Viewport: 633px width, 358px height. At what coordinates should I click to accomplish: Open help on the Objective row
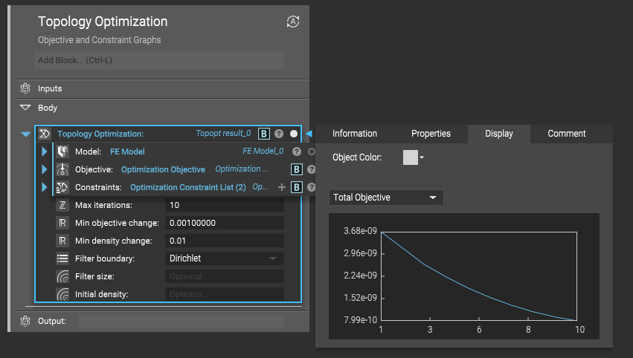pos(311,169)
